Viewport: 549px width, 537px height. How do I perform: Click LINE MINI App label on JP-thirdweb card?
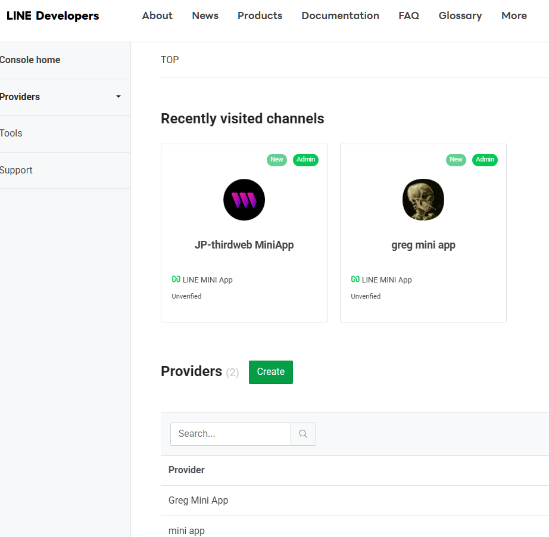[208, 280]
